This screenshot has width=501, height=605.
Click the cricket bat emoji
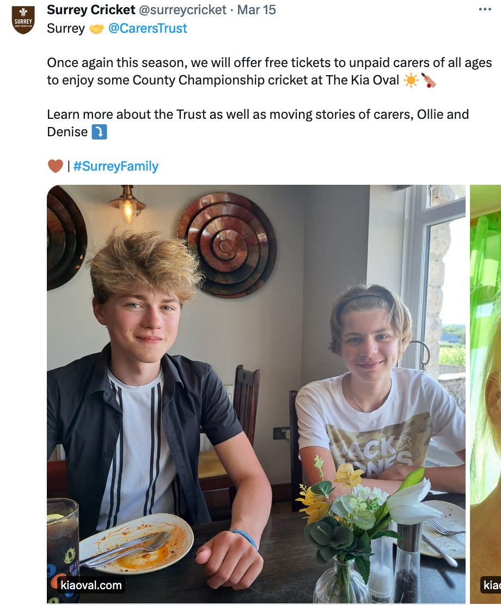pyautogui.click(x=429, y=80)
